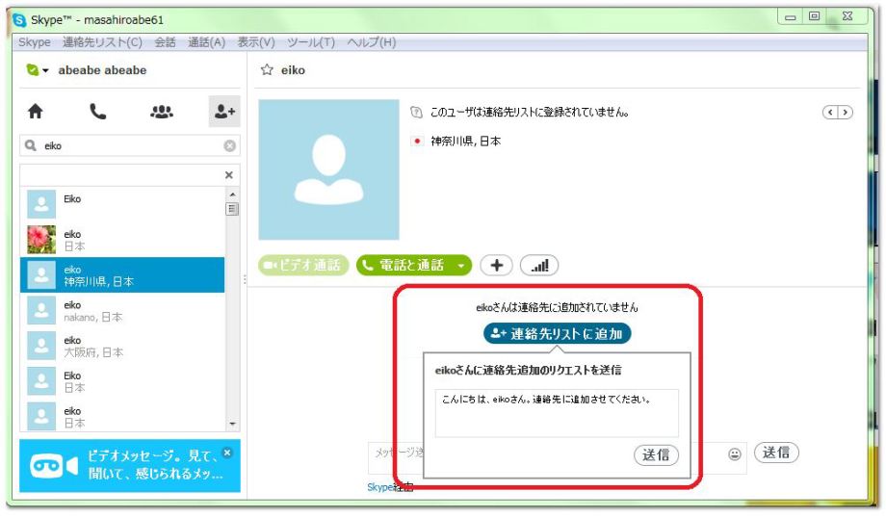
Task: Start a video call with eiko
Action: tap(303, 266)
